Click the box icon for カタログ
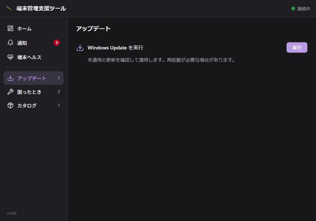 [x=10, y=105]
